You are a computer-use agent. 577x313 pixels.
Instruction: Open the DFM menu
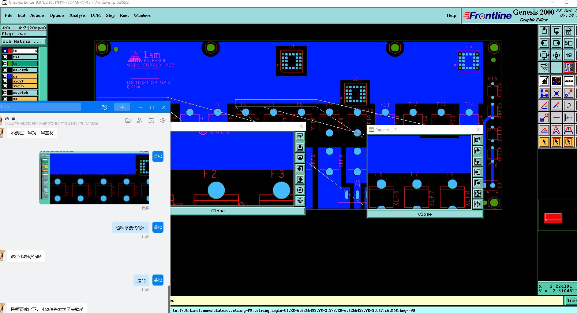(x=96, y=15)
